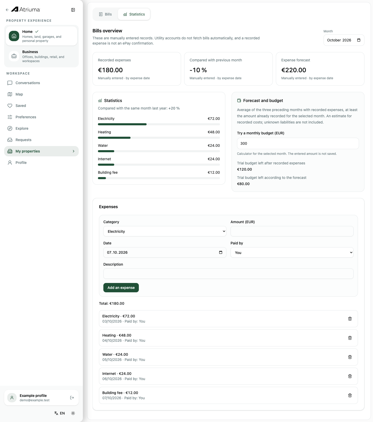Delete the Internet €24.00 expense
This screenshot has width=373, height=422.
coord(350,376)
